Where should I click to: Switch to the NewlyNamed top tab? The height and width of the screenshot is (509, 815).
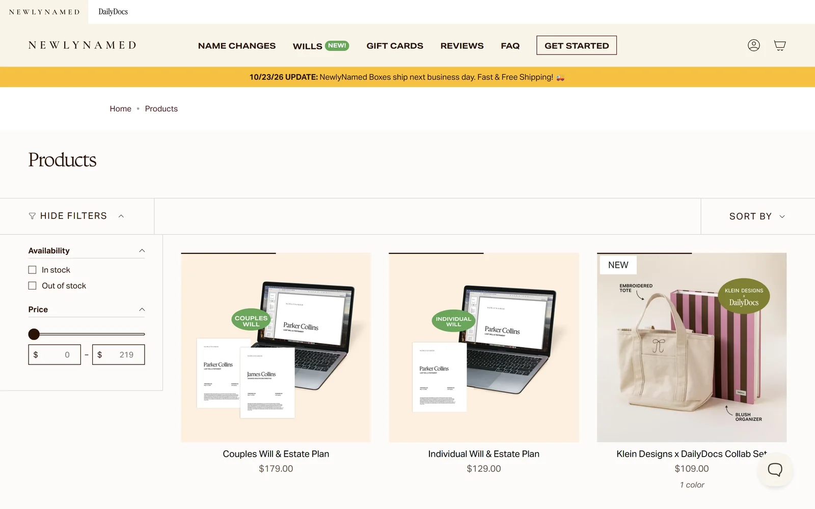(44, 12)
